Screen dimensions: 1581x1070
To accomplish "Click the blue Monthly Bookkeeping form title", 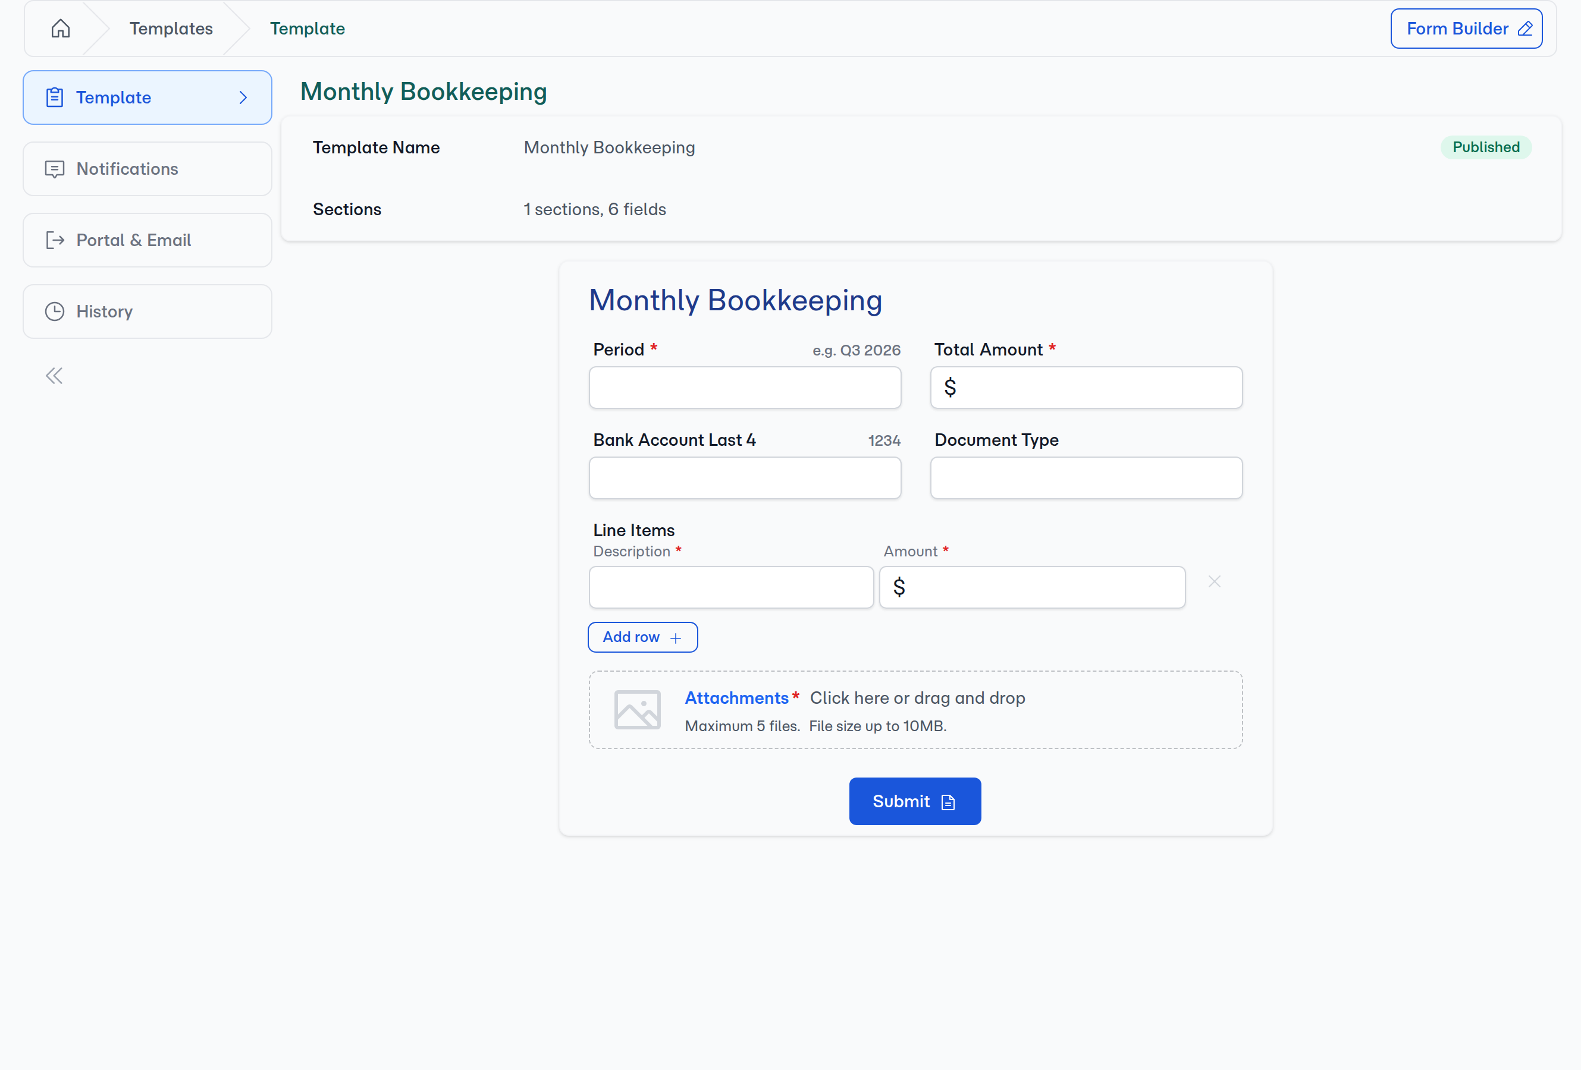I will pyautogui.click(x=735, y=300).
